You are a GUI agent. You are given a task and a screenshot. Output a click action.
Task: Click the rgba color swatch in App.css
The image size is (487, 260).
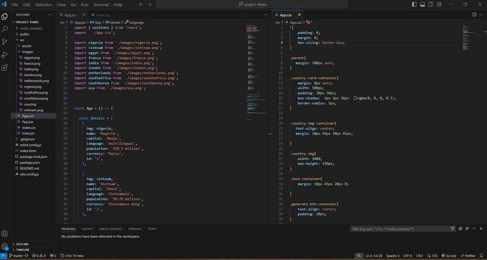point(355,98)
